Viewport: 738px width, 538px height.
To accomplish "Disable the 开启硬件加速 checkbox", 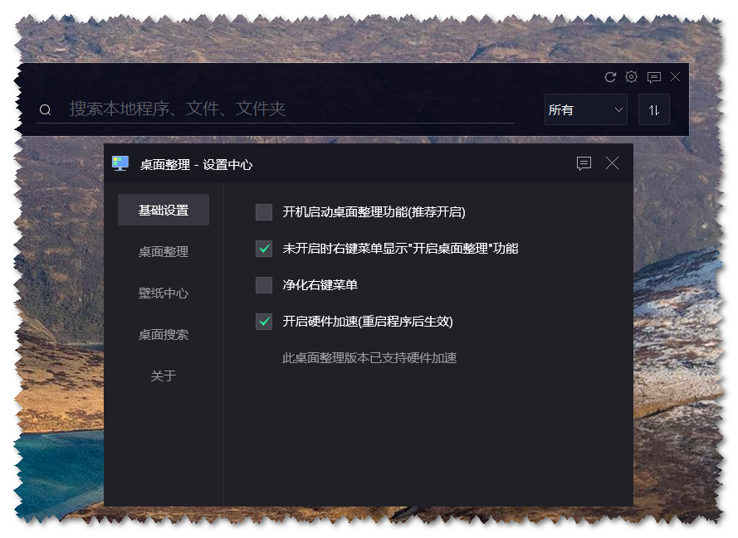I will tap(264, 322).
